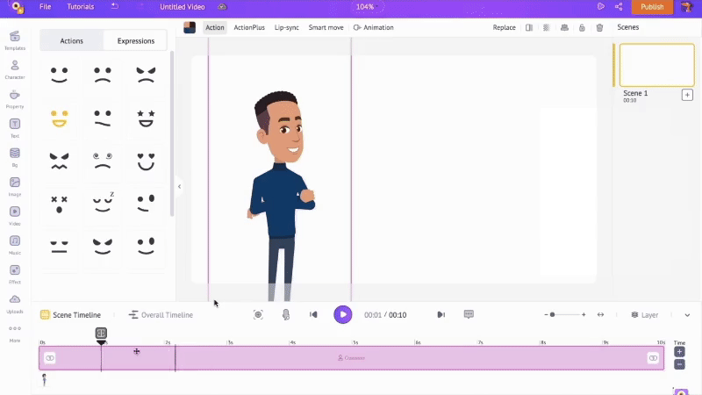Switch to Overall Timeline view
702x395 pixels.
tap(161, 314)
